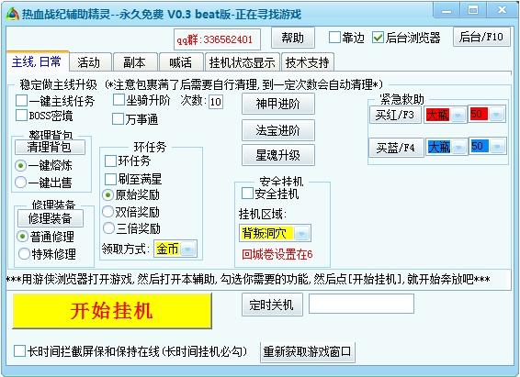This screenshot has width=520, height=377.
Task: Click the 定时关机 button
Action: point(272,305)
